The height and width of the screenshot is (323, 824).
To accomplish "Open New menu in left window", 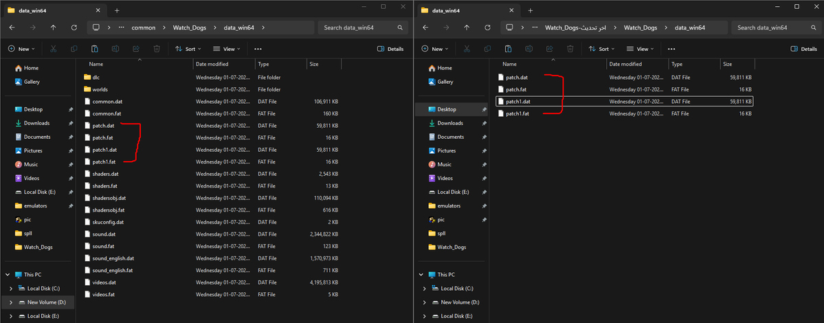I will coord(21,49).
